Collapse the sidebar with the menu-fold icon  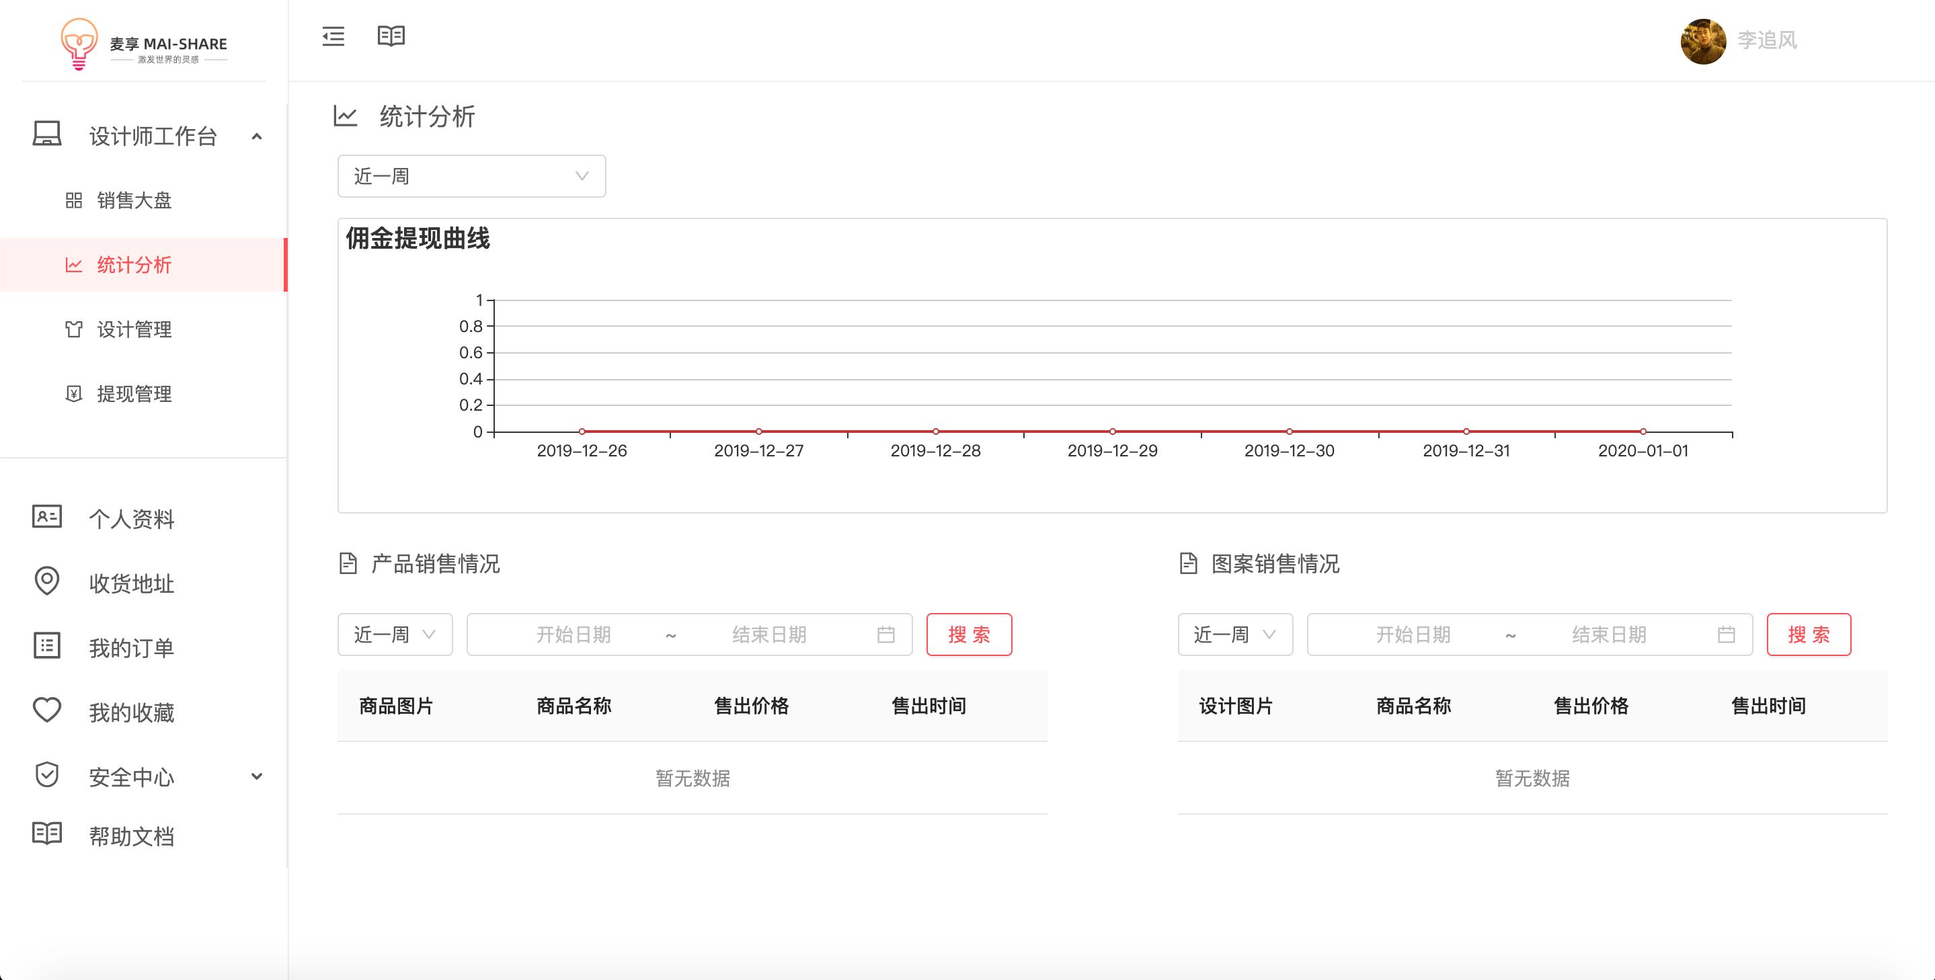click(333, 36)
